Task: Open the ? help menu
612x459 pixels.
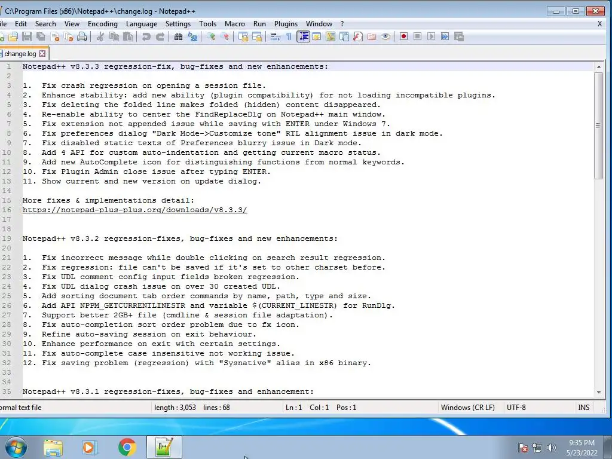Action: tap(342, 24)
